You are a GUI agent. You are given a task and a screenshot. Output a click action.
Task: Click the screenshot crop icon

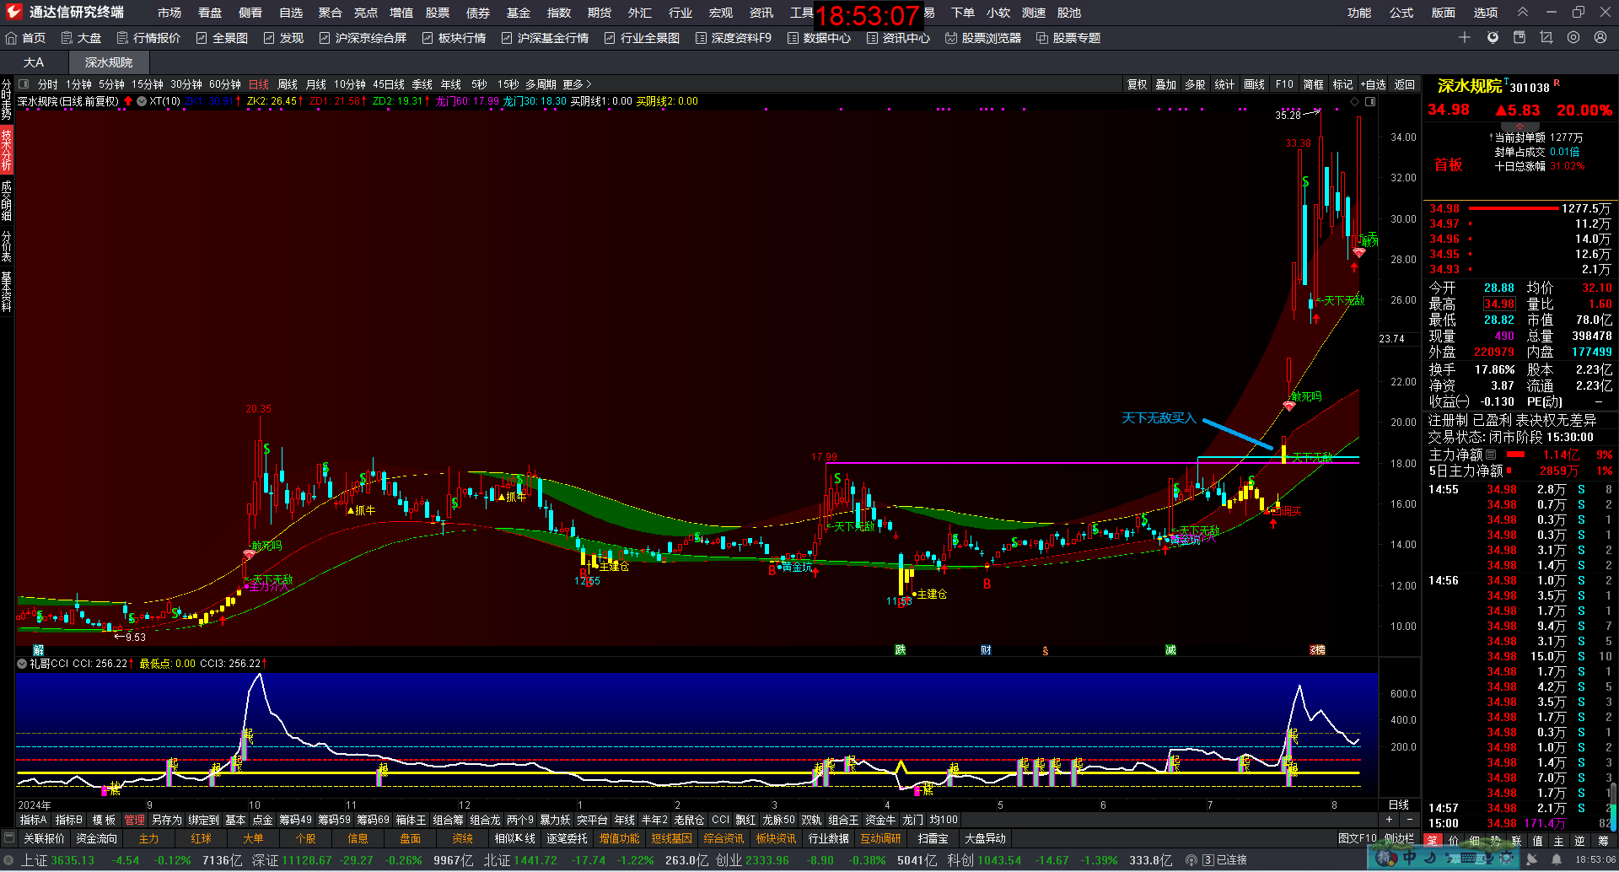(1546, 37)
